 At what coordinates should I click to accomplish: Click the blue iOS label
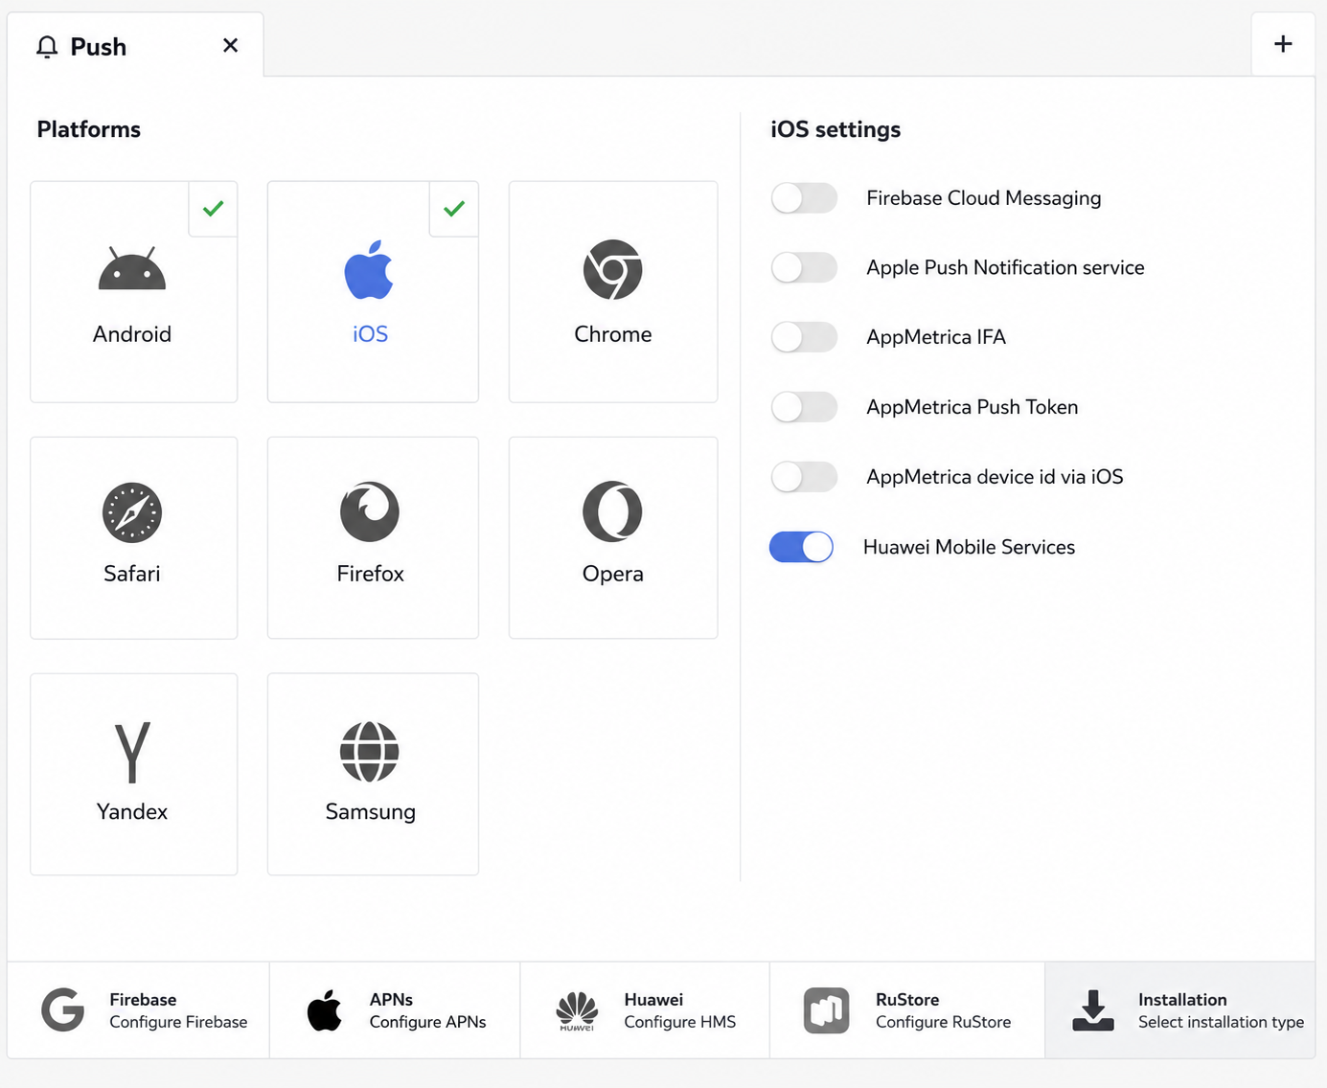click(370, 334)
